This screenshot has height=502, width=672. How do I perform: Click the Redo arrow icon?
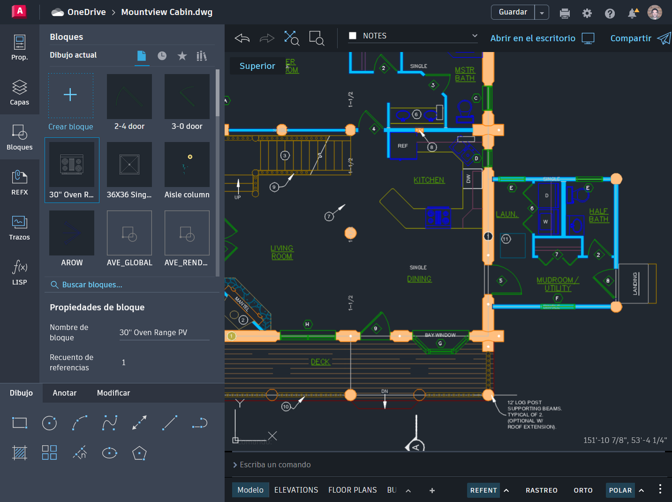267,38
